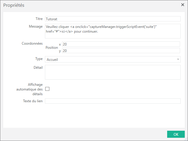Click the Position label beside the coordinates
The image size is (188, 141).
click(52, 47)
